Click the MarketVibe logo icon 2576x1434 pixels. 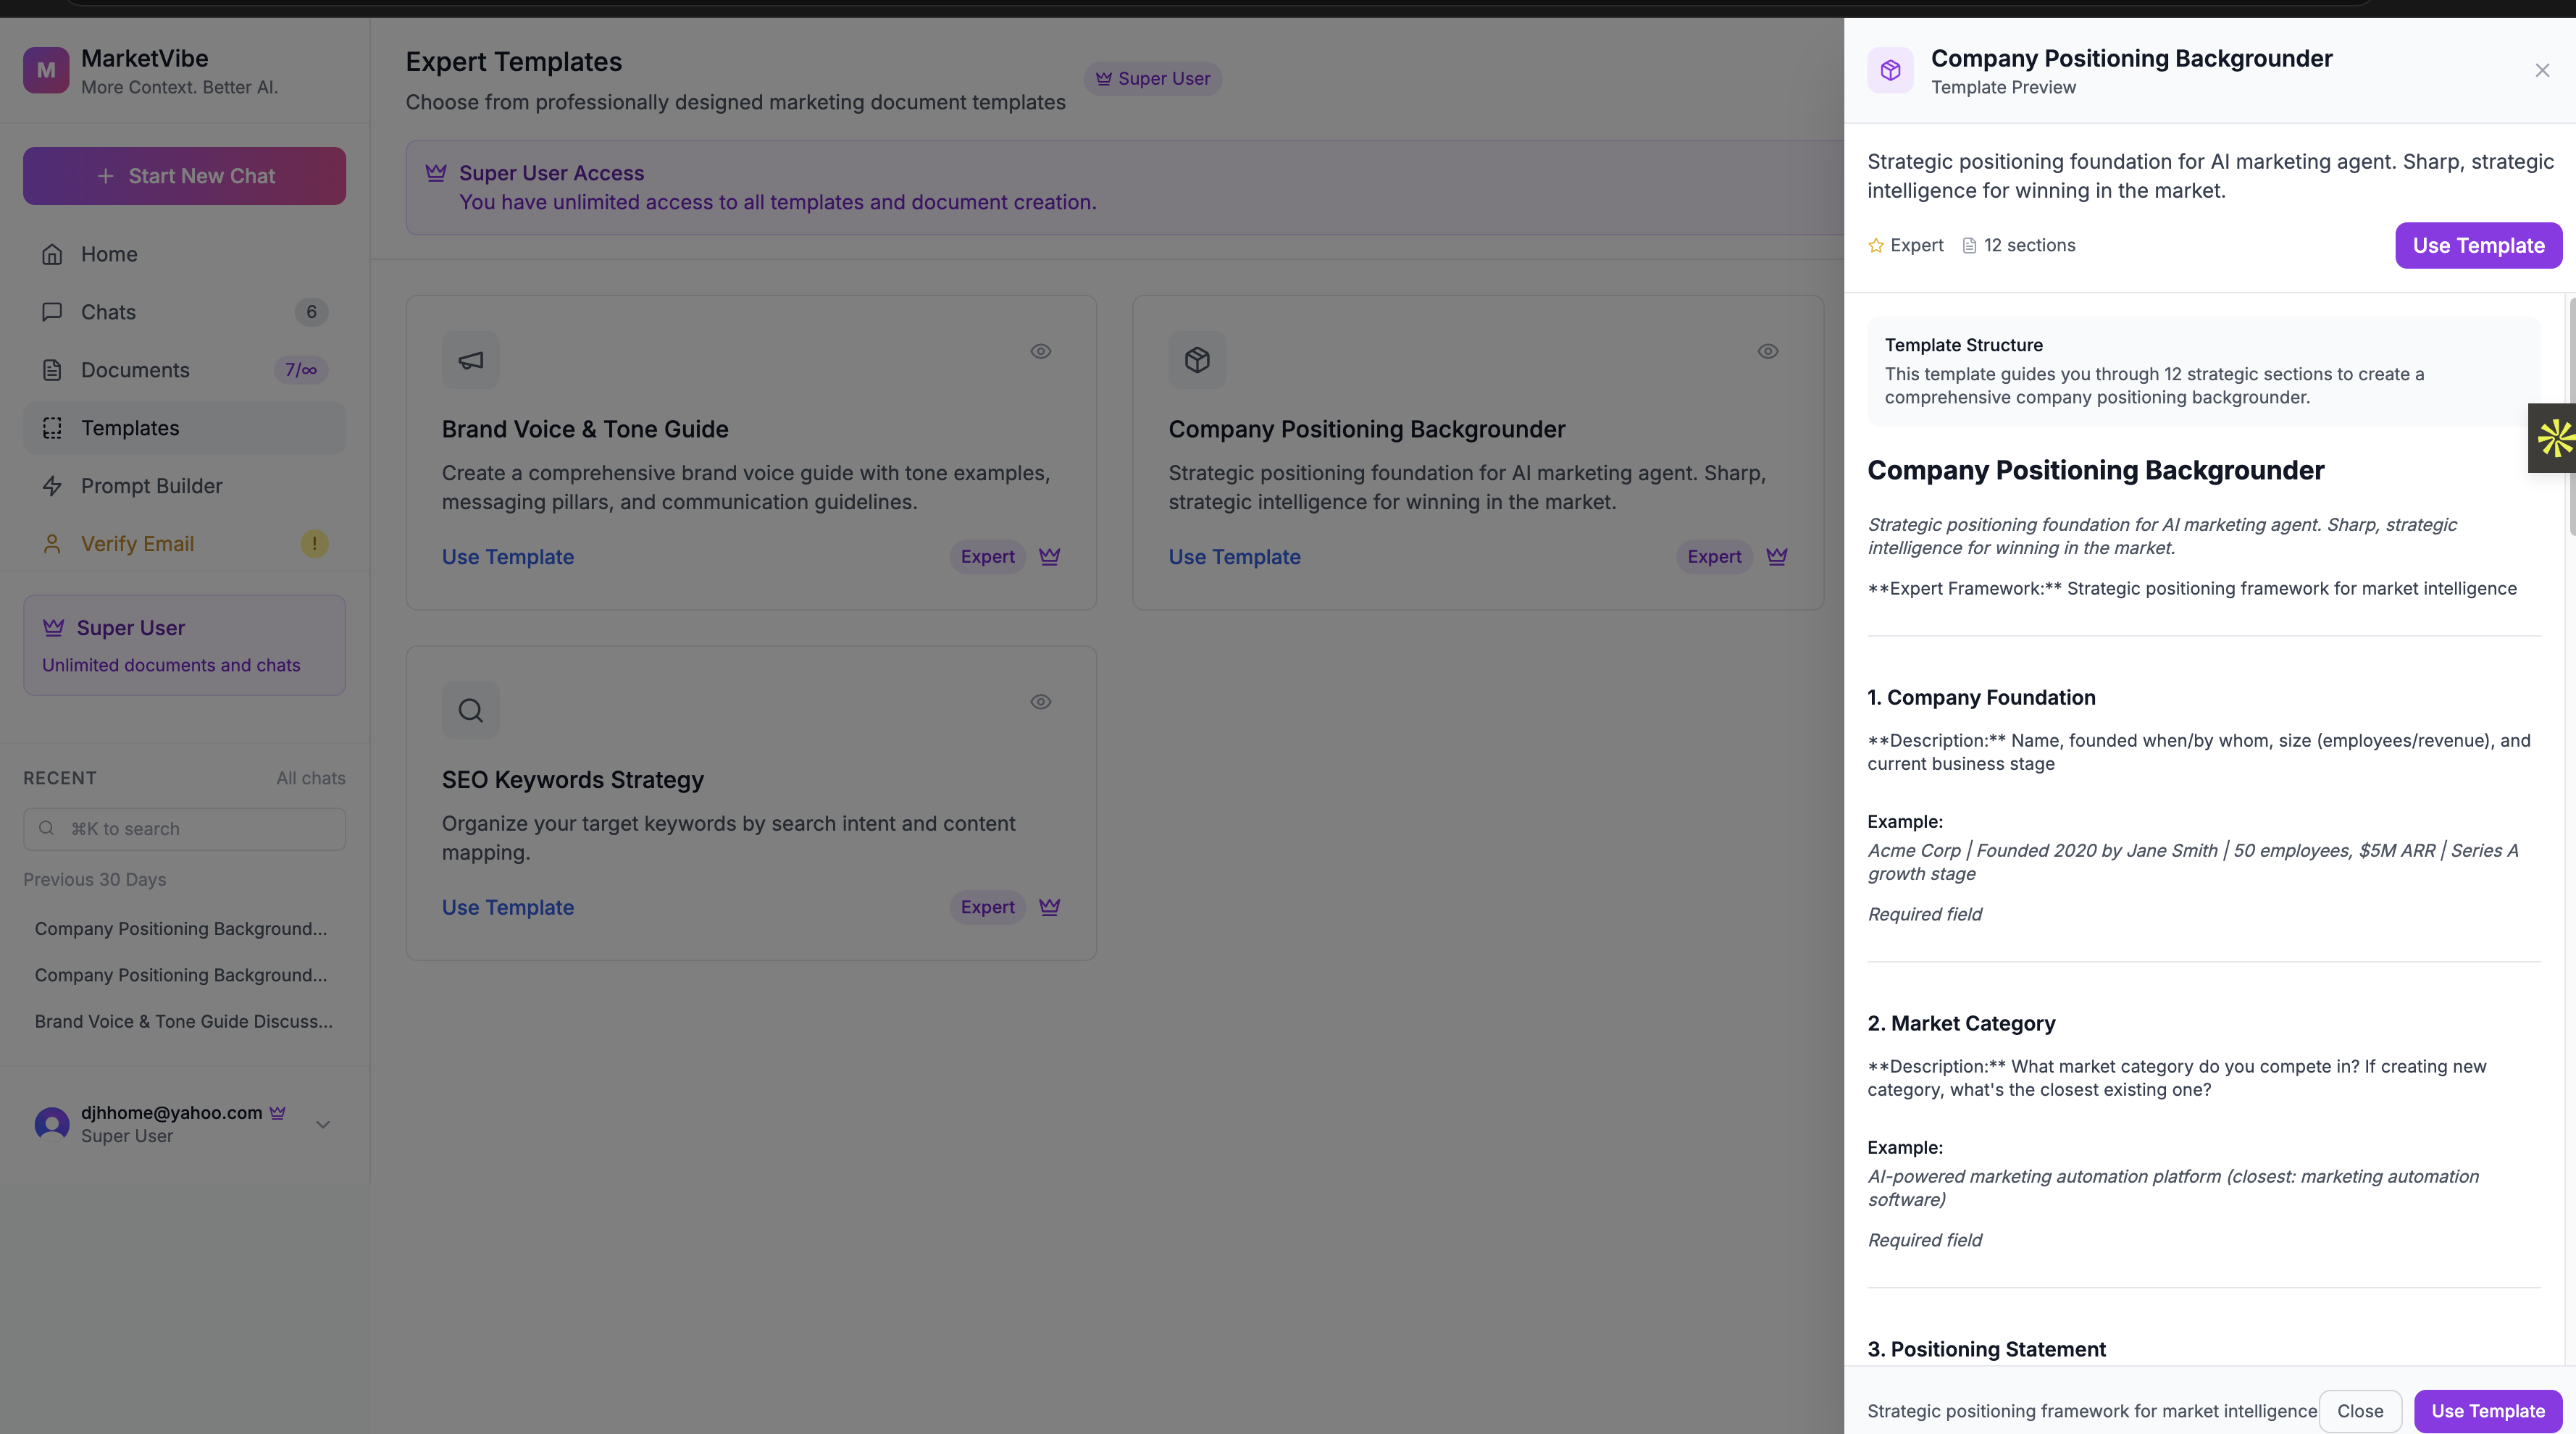coord(46,70)
